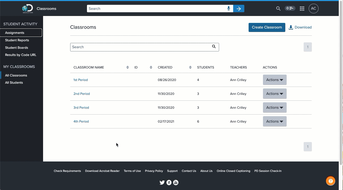343x190 pixels.
Task: Open the AC account avatar menu
Action: (x=313, y=9)
